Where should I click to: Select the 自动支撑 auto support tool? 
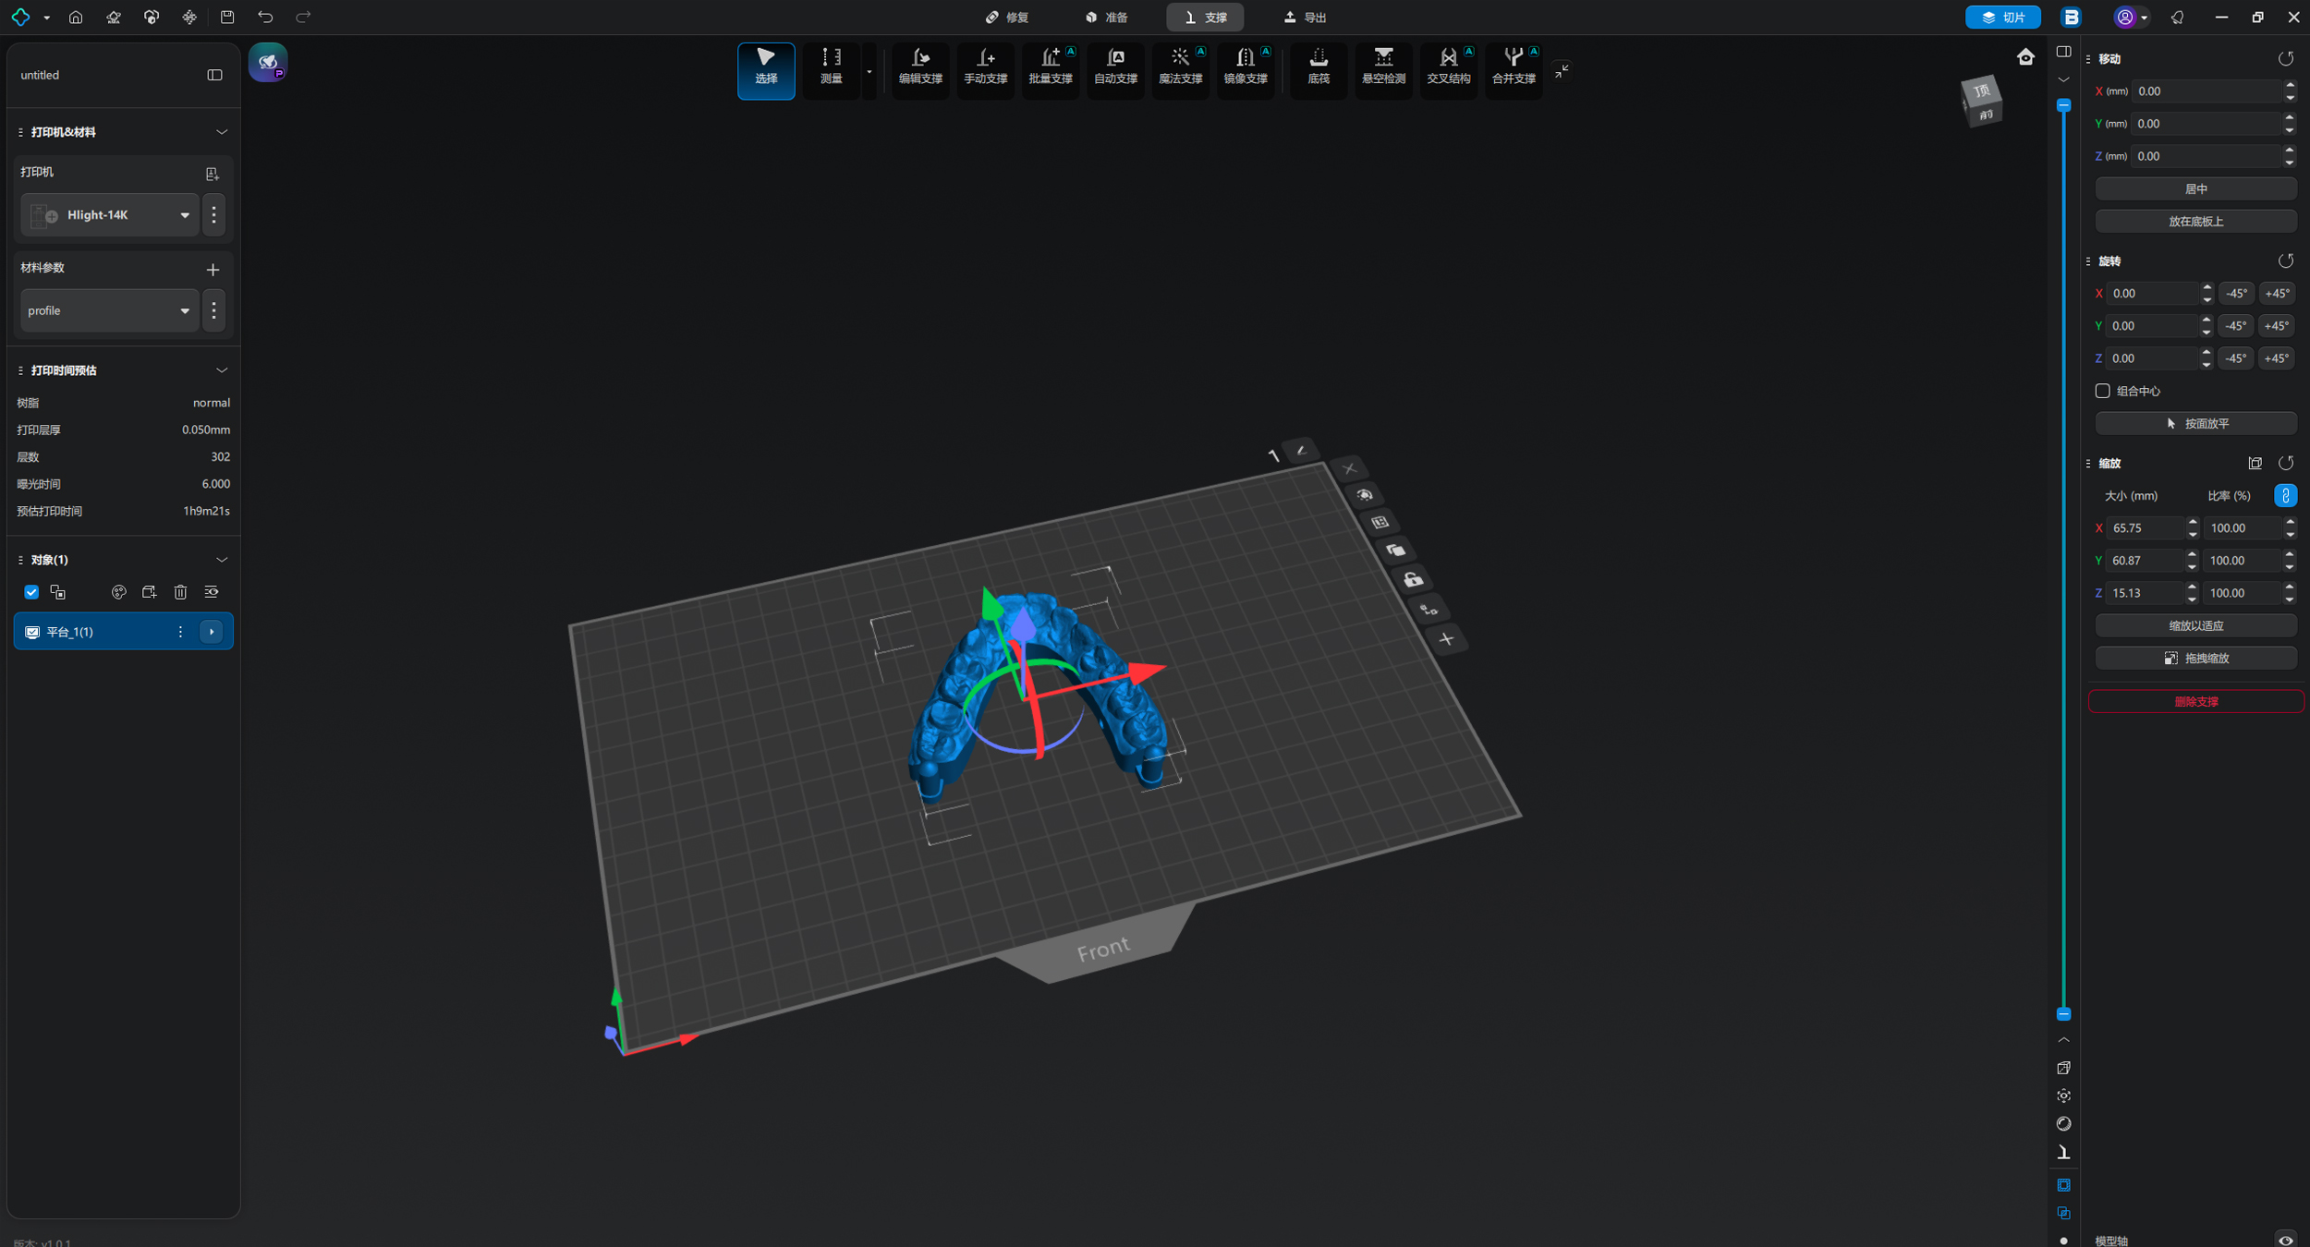(1115, 68)
